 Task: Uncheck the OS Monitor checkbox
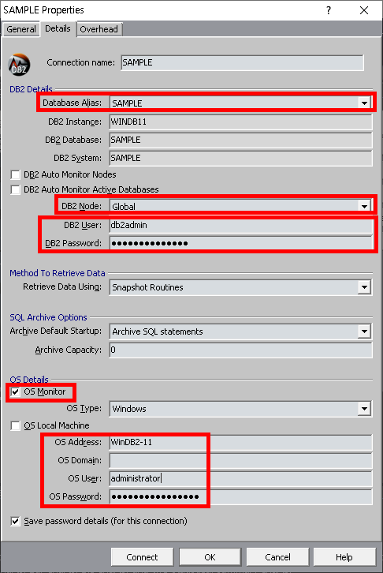point(15,392)
